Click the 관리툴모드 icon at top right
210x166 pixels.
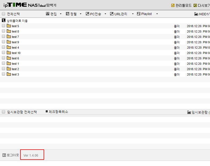click(173, 5)
